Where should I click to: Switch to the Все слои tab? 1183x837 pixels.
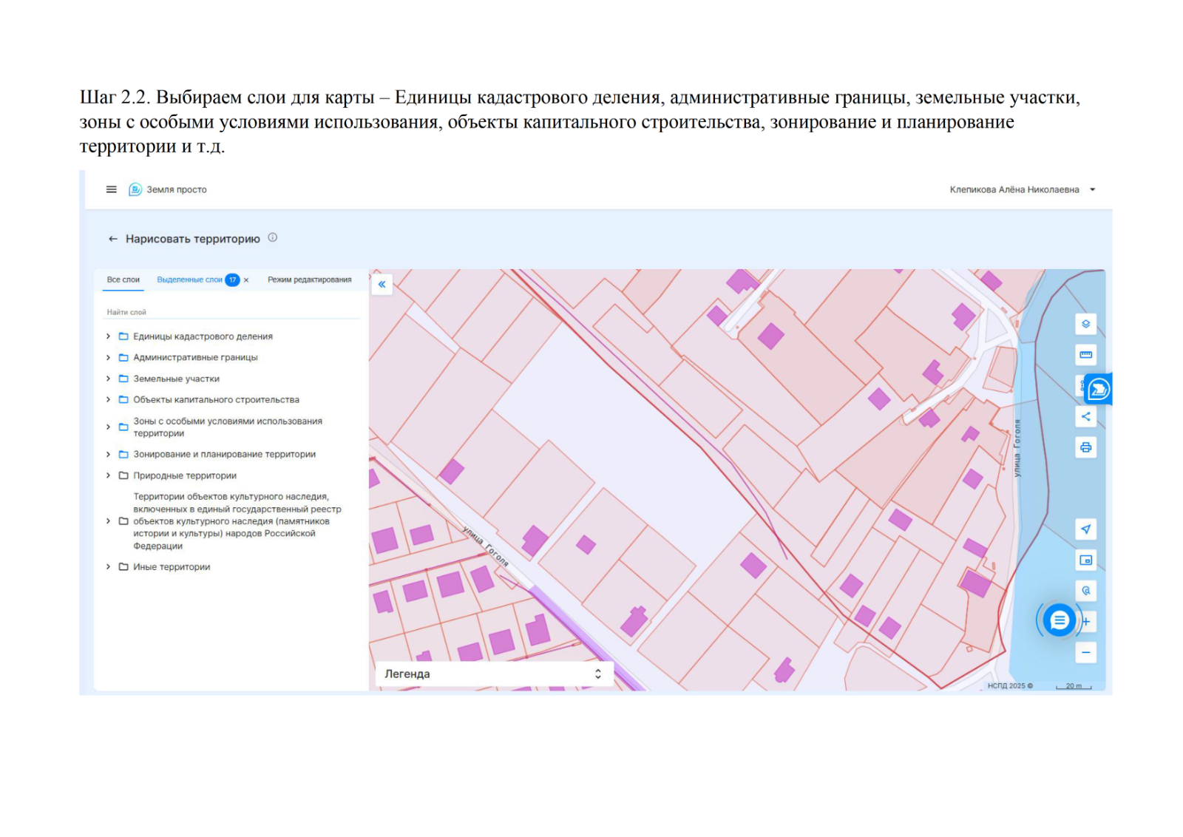123,279
